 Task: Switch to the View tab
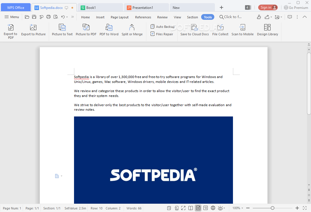click(177, 17)
